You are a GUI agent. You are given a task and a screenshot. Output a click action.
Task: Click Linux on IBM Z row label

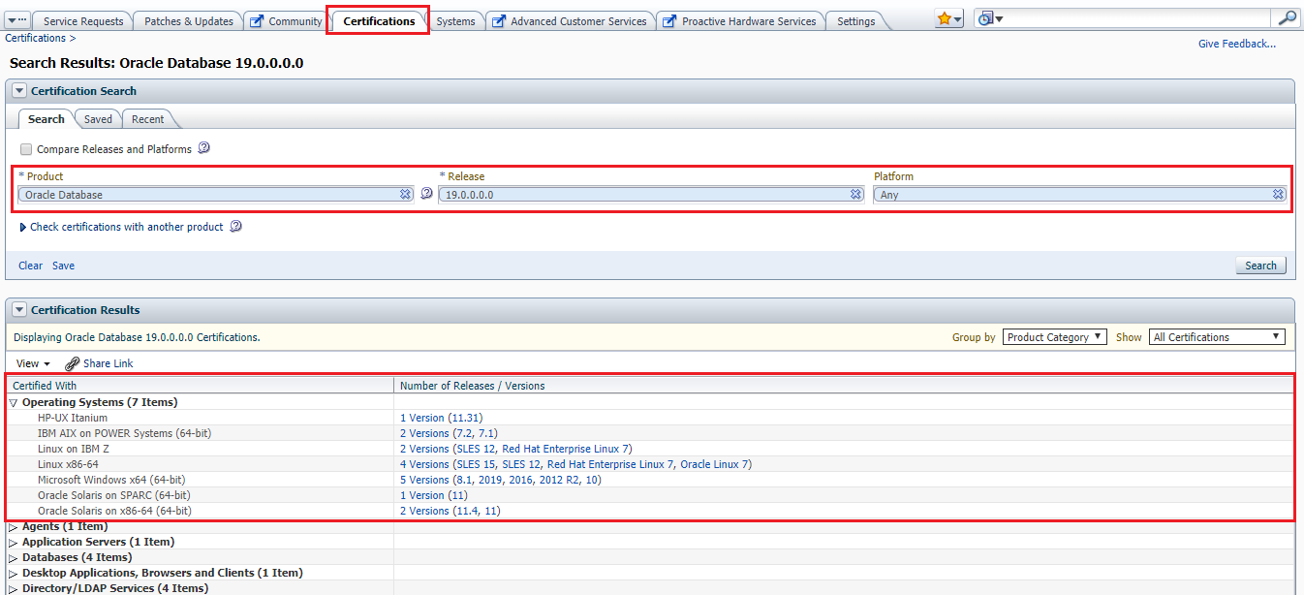click(x=76, y=449)
